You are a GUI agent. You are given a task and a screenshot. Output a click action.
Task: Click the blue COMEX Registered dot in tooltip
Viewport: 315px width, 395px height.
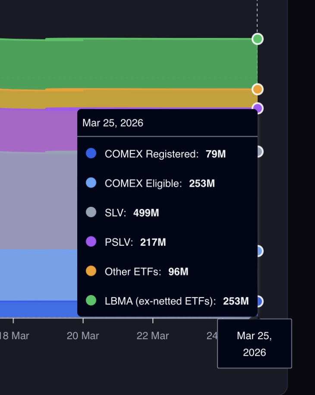click(x=91, y=153)
